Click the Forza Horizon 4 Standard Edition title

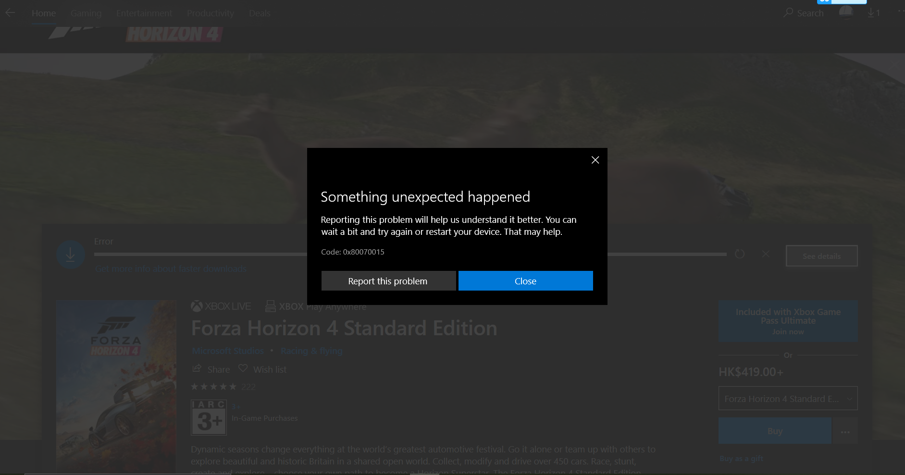click(344, 329)
